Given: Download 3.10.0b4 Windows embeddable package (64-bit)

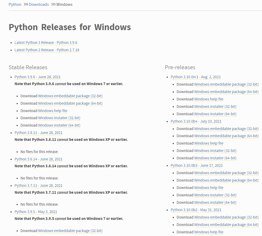Looking at the screenshot, I should (x=226, y=136).
